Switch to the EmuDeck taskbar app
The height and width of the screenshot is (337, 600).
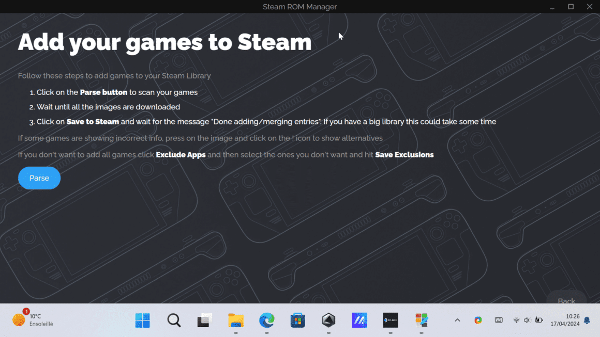pyautogui.click(x=391, y=320)
